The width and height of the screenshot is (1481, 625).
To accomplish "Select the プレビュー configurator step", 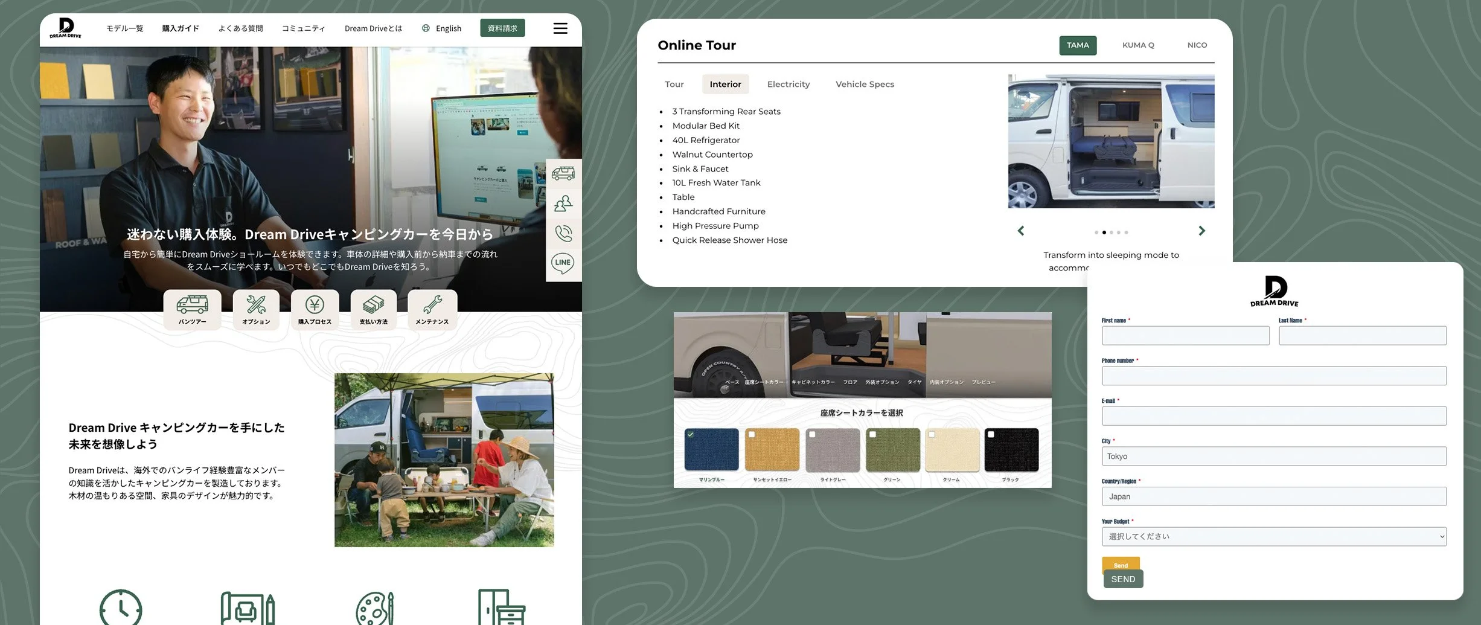I will 984,382.
